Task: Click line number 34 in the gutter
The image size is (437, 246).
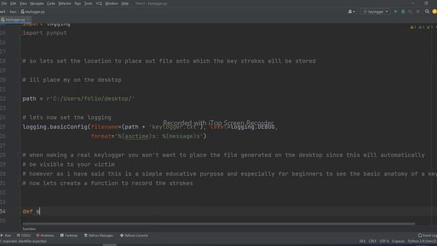Action: (3, 211)
